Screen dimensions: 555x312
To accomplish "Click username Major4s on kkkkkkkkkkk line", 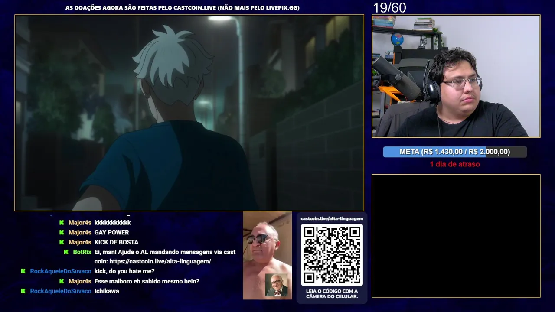I will point(80,223).
